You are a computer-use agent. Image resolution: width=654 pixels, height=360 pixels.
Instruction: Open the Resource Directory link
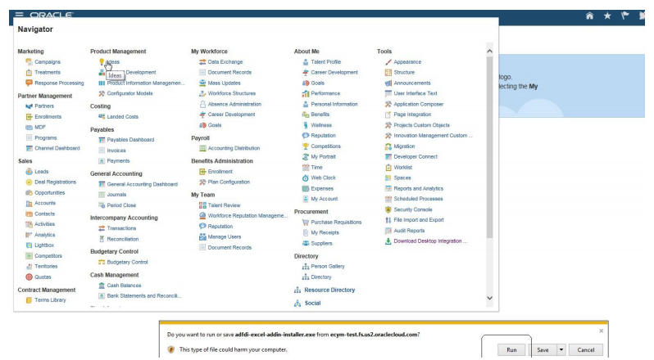coord(329,290)
